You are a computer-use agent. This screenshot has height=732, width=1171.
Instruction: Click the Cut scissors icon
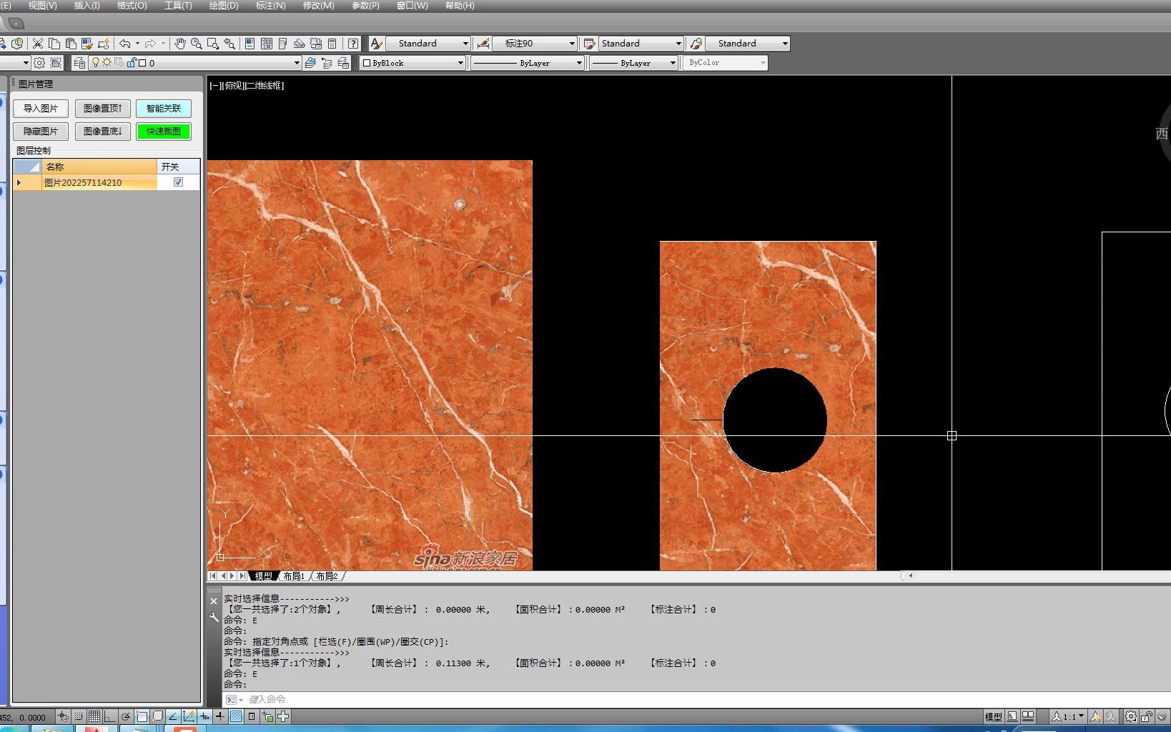pyautogui.click(x=37, y=44)
